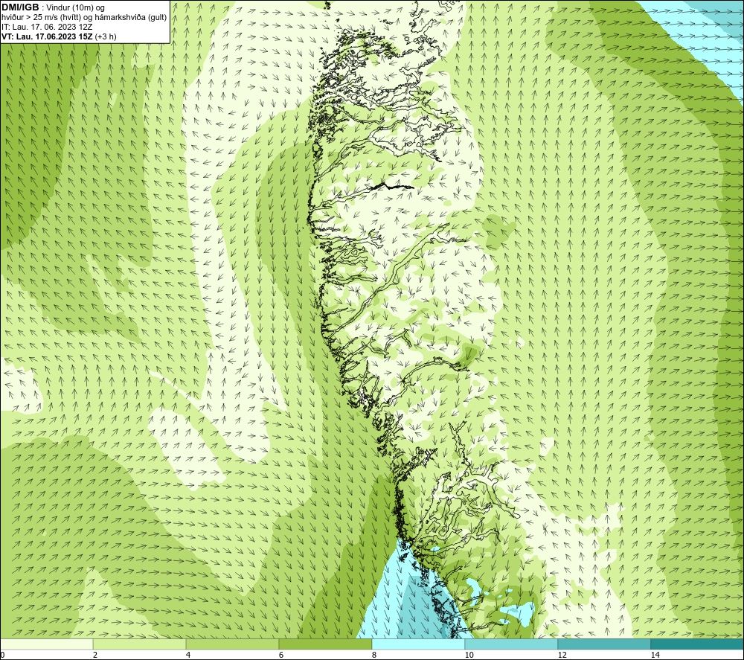
Task: Click the '0' label on the wind scale
Action: (2, 656)
